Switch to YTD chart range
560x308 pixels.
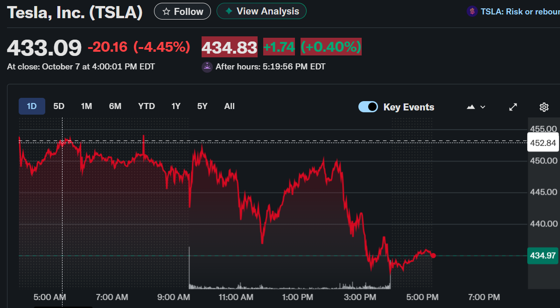tap(147, 106)
